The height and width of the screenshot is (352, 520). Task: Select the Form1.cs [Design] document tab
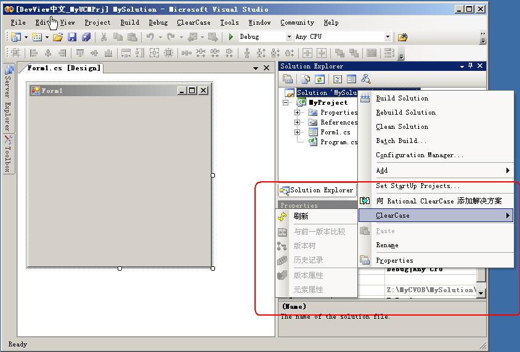click(63, 68)
